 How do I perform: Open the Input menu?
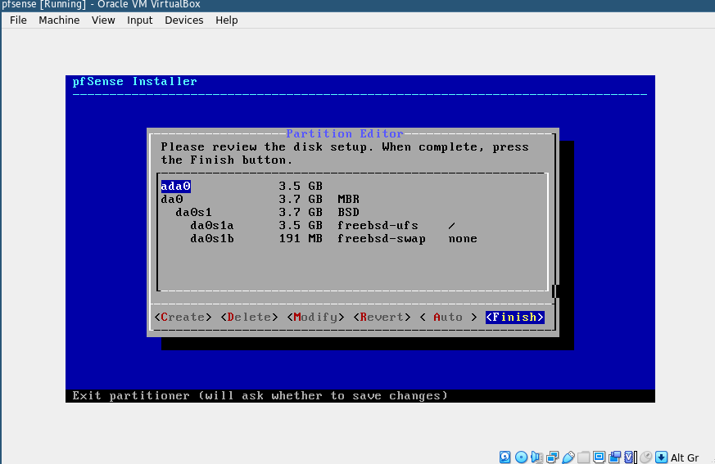point(139,20)
